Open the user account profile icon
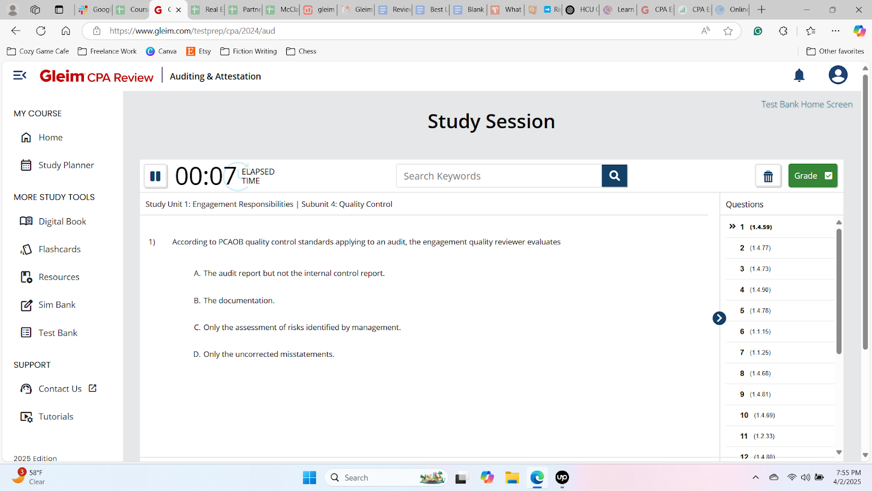The image size is (872, 491). [x=838, y=75]
